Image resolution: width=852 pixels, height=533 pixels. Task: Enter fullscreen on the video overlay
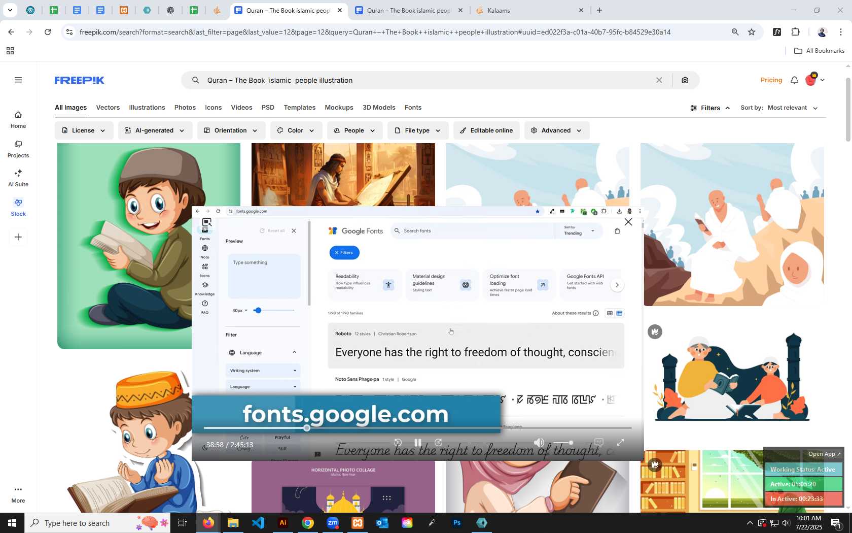pos(620,443)
